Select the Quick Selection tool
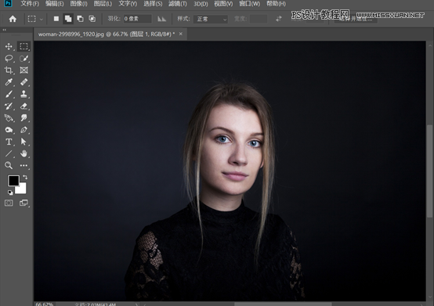434x306 pixels. point(24,59)
